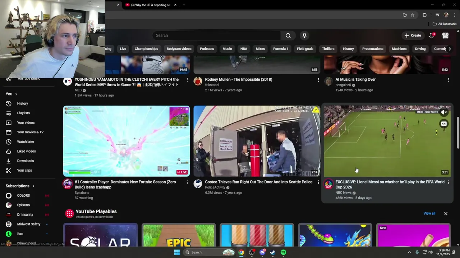The height and width of the screenshot is (258, 460).
Task: Click the Create button
Action: pyautogui.click(x=413, y=35)
